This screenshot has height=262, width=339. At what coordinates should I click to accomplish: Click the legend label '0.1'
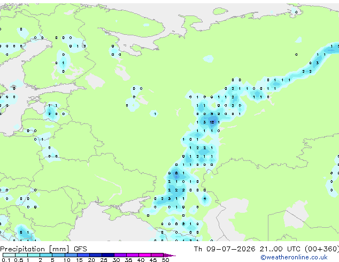(x=6, y=260)
